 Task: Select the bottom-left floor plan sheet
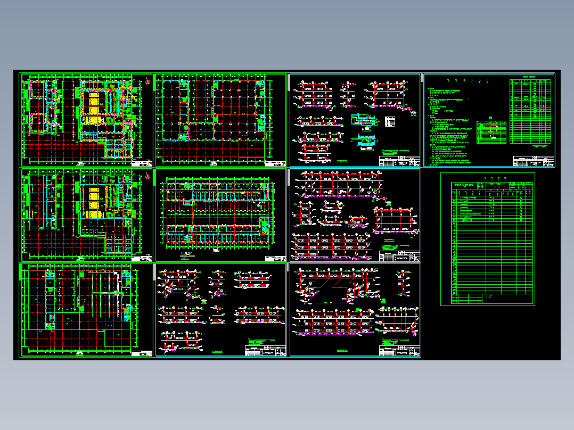[x=86, y=310]
